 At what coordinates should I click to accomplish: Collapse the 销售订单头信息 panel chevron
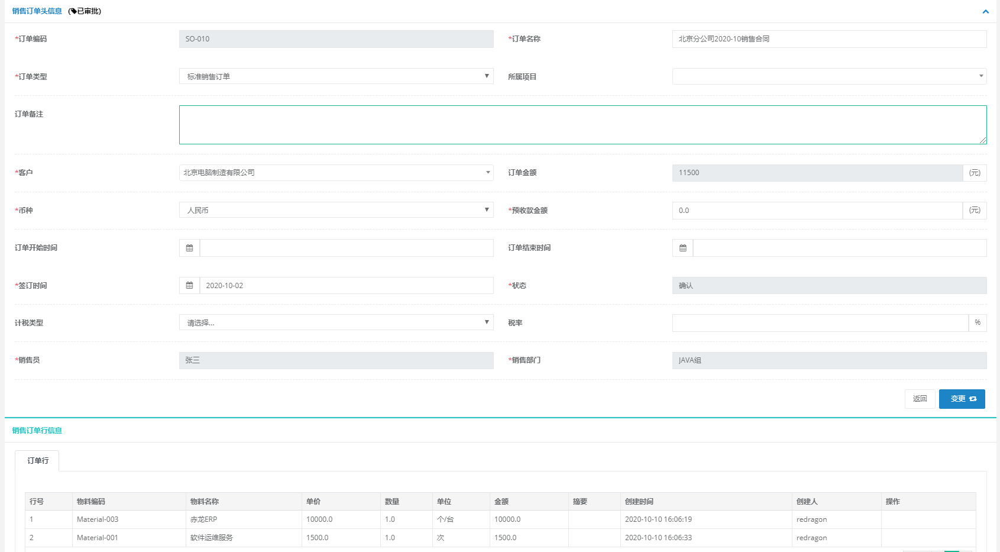(x=985, y=11)
